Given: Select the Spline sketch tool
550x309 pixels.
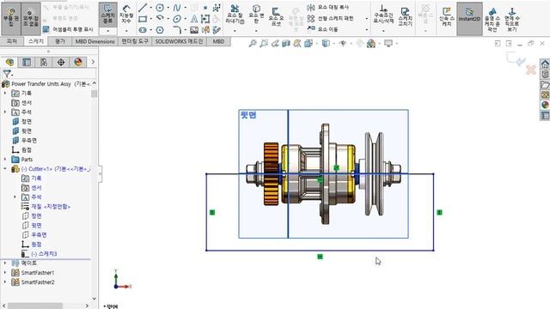Looking at the screenshot, I should (177, 8).
